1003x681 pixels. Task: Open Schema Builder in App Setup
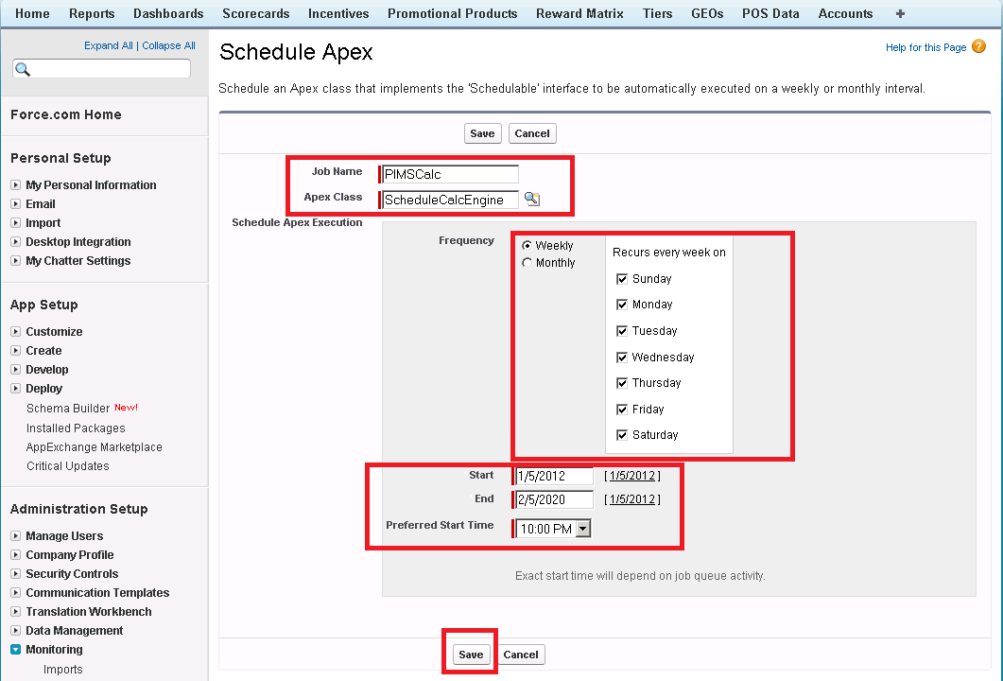68,409
